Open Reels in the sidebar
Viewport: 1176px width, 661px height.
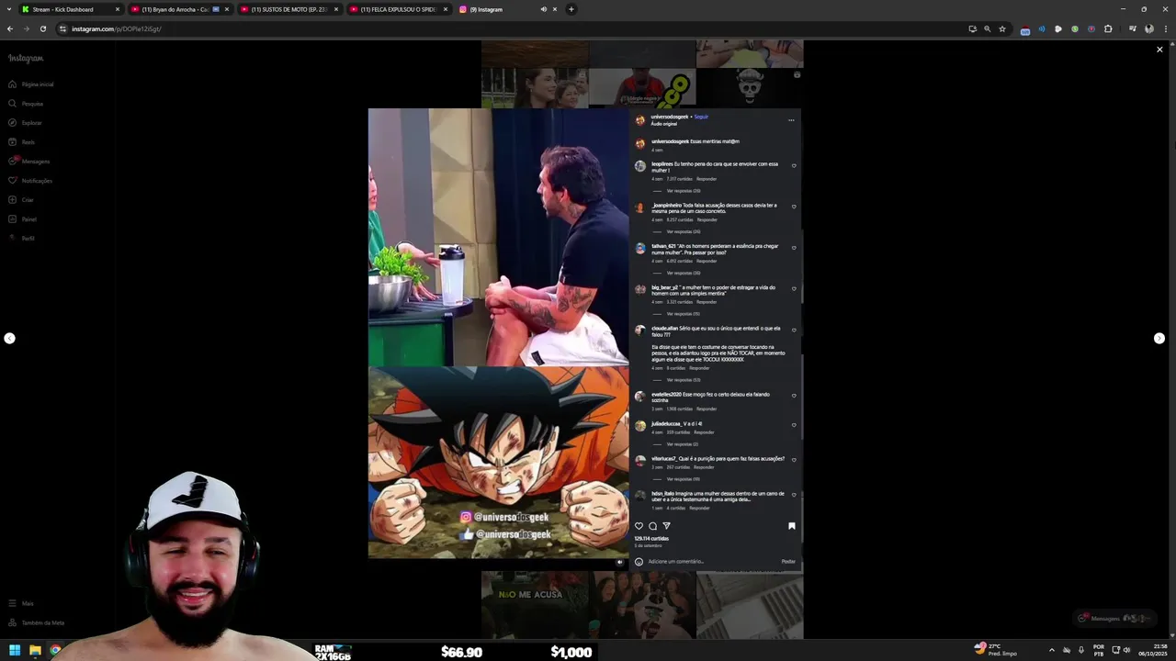pos(22,142)
